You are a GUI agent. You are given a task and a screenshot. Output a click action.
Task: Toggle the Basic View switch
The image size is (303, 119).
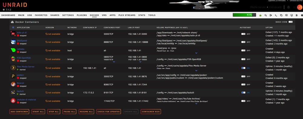291,22
